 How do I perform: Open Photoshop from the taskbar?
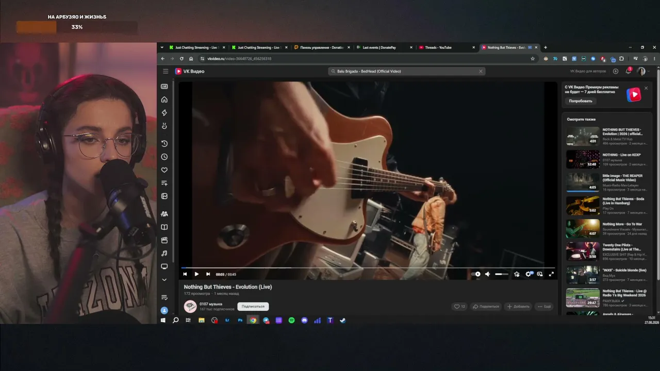click(x=240, y=320)
